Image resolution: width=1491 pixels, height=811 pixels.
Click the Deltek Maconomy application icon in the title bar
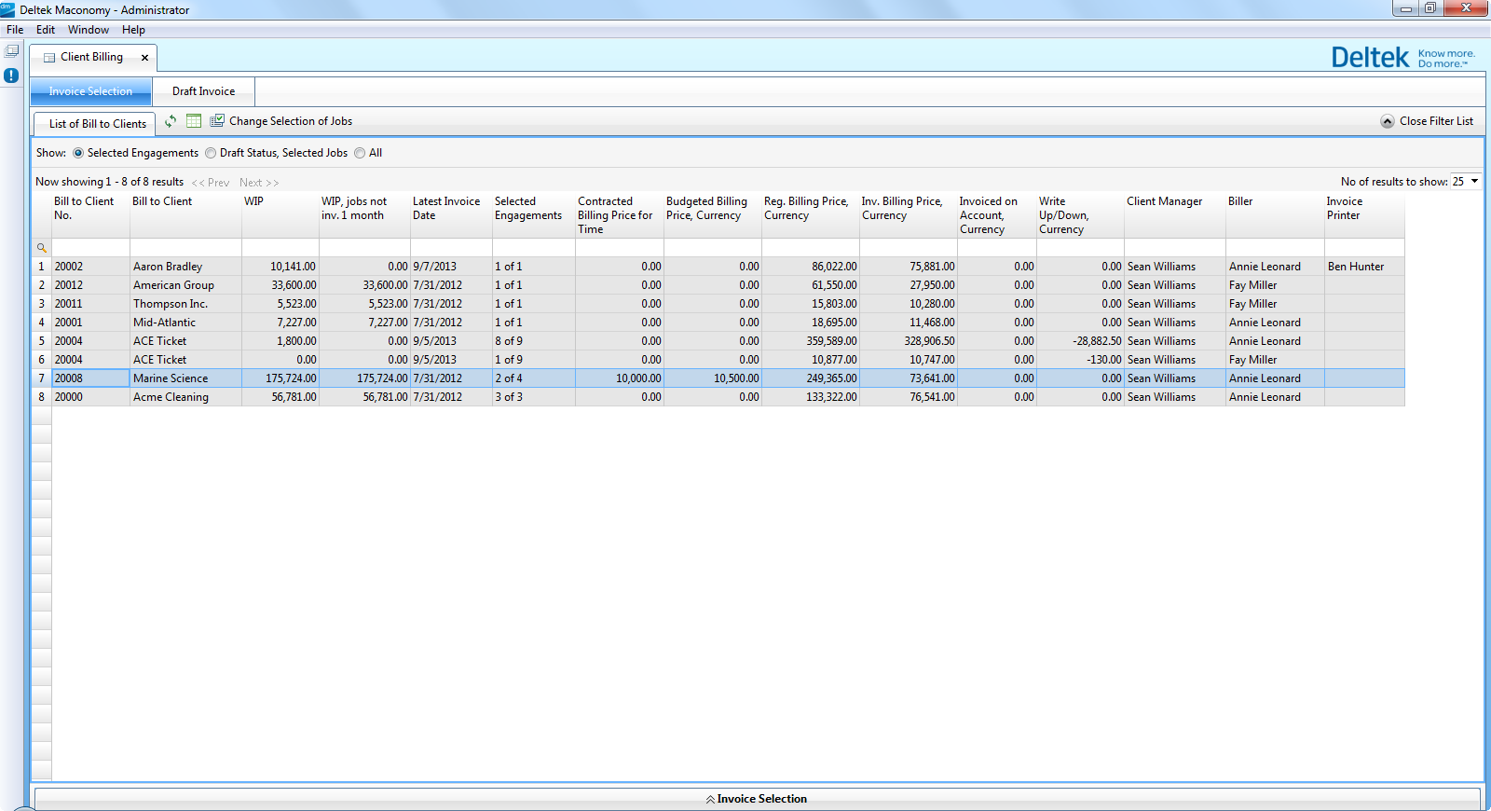(7, 9)
